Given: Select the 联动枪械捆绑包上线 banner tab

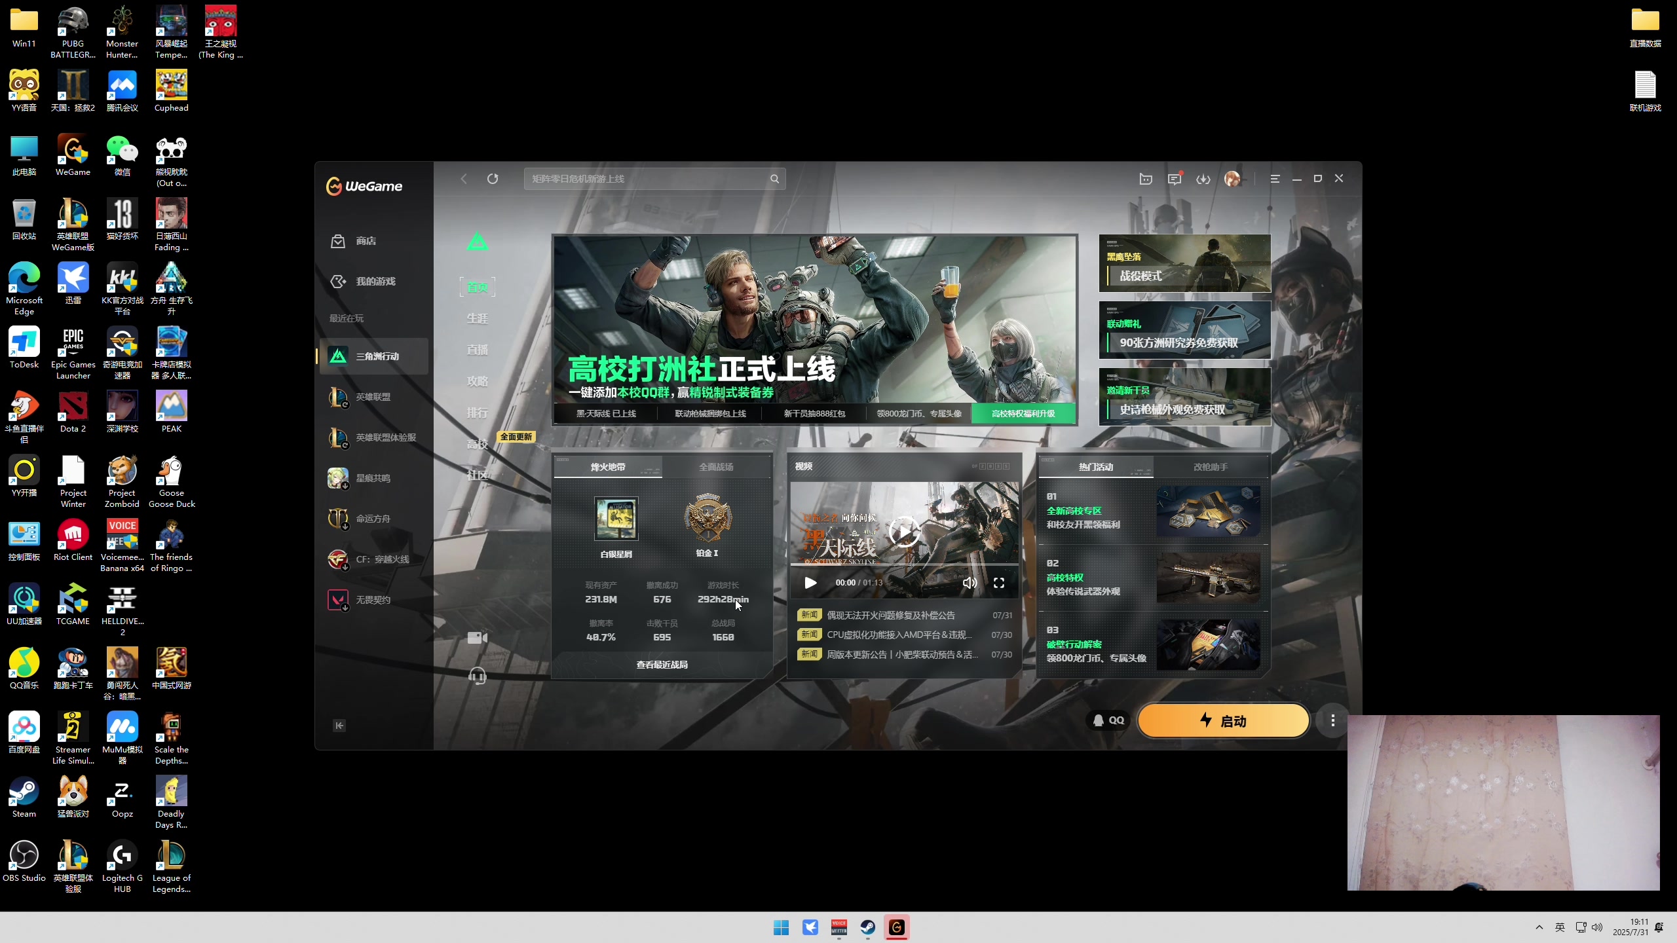Looking at the screenshot, I should pos(710,413).
